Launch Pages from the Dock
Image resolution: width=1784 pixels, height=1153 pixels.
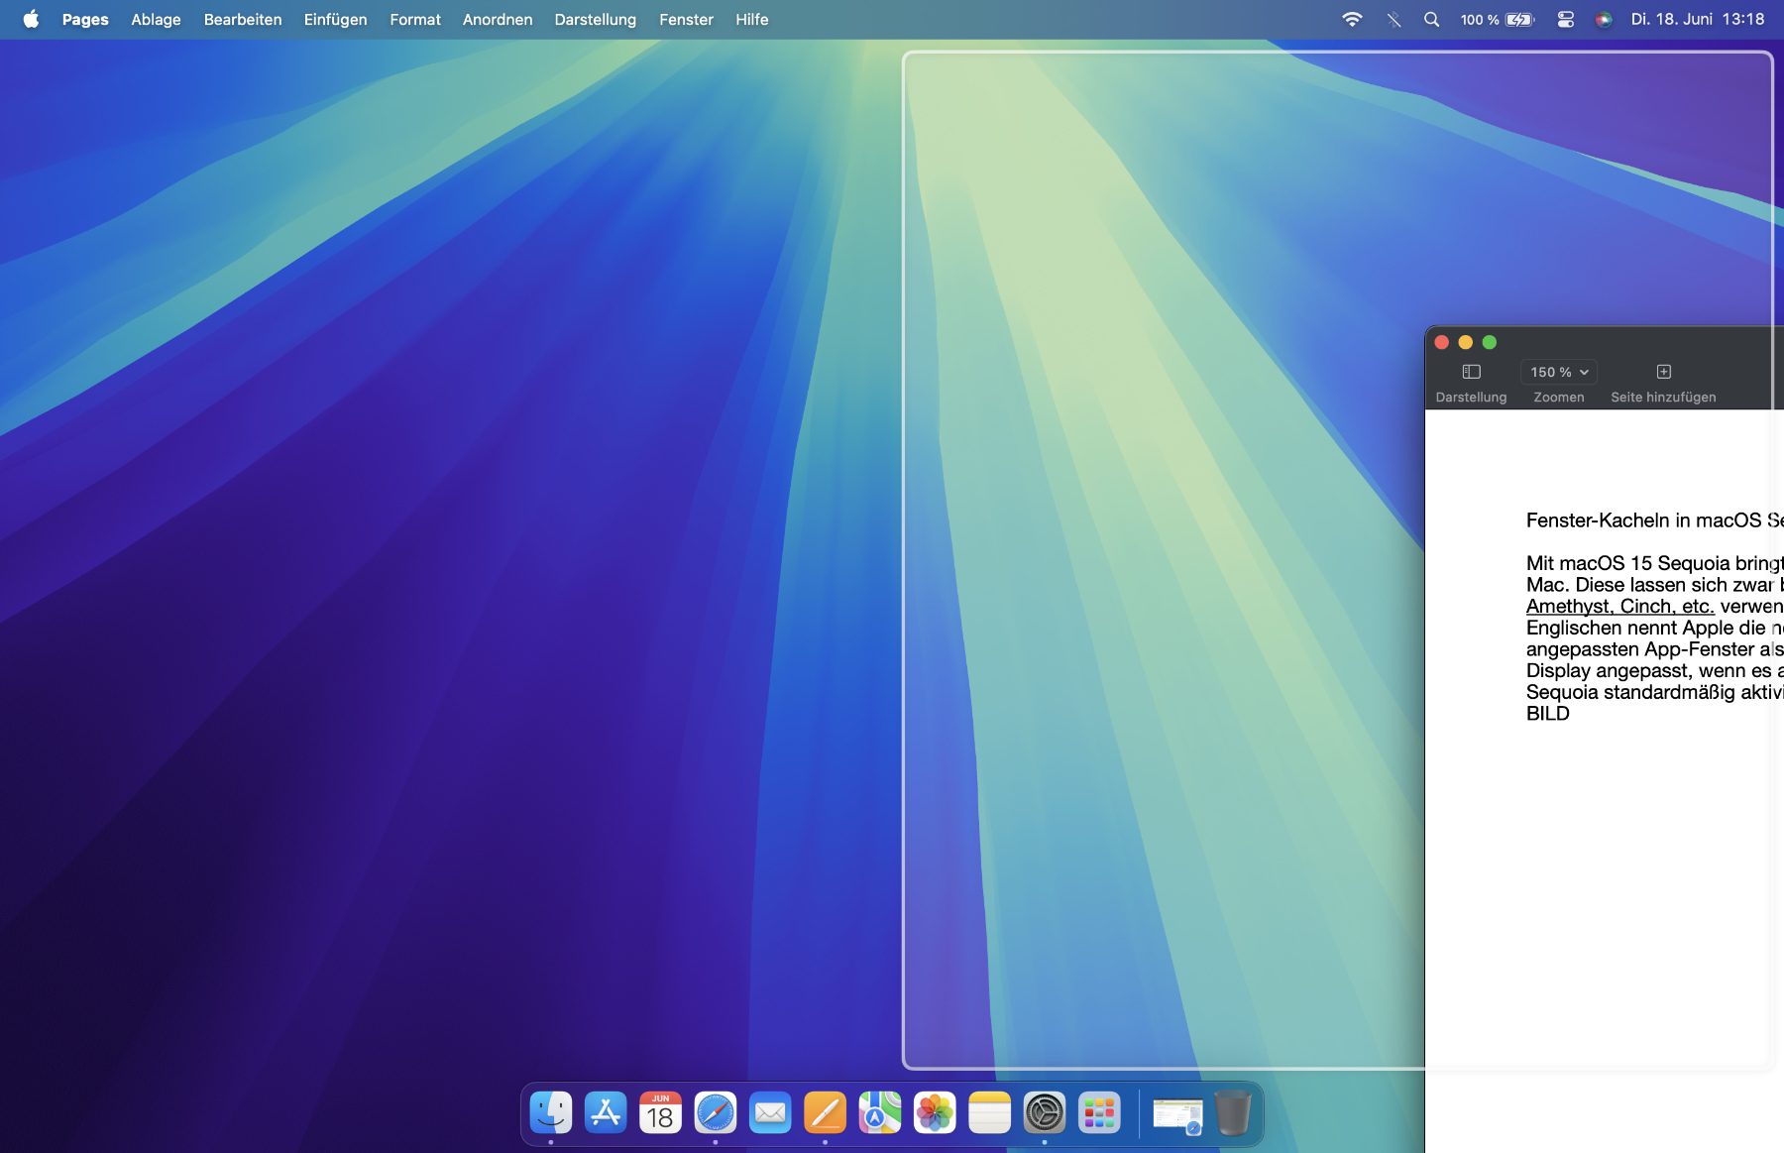pyautogui.click(x=825, y=1113)
